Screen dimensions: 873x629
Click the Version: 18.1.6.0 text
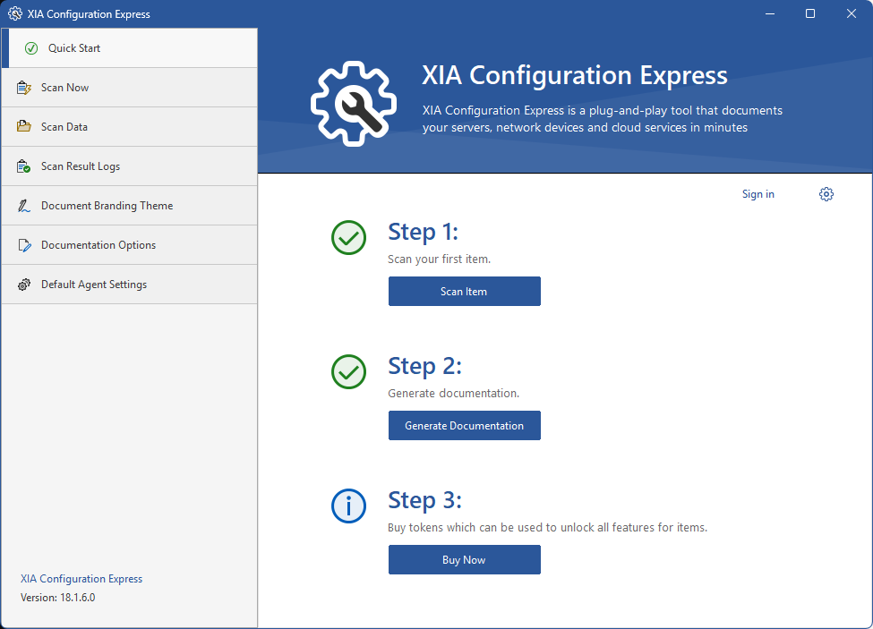click(x=58, y=598)
